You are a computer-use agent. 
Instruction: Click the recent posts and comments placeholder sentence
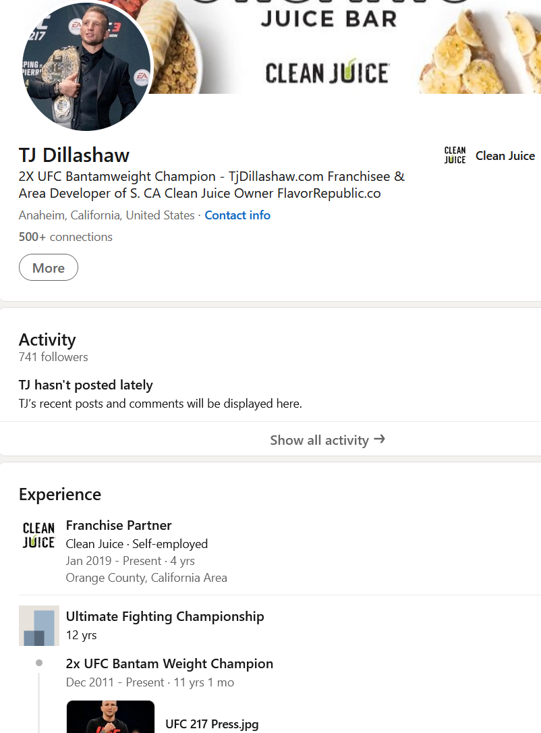click(161, 404)
